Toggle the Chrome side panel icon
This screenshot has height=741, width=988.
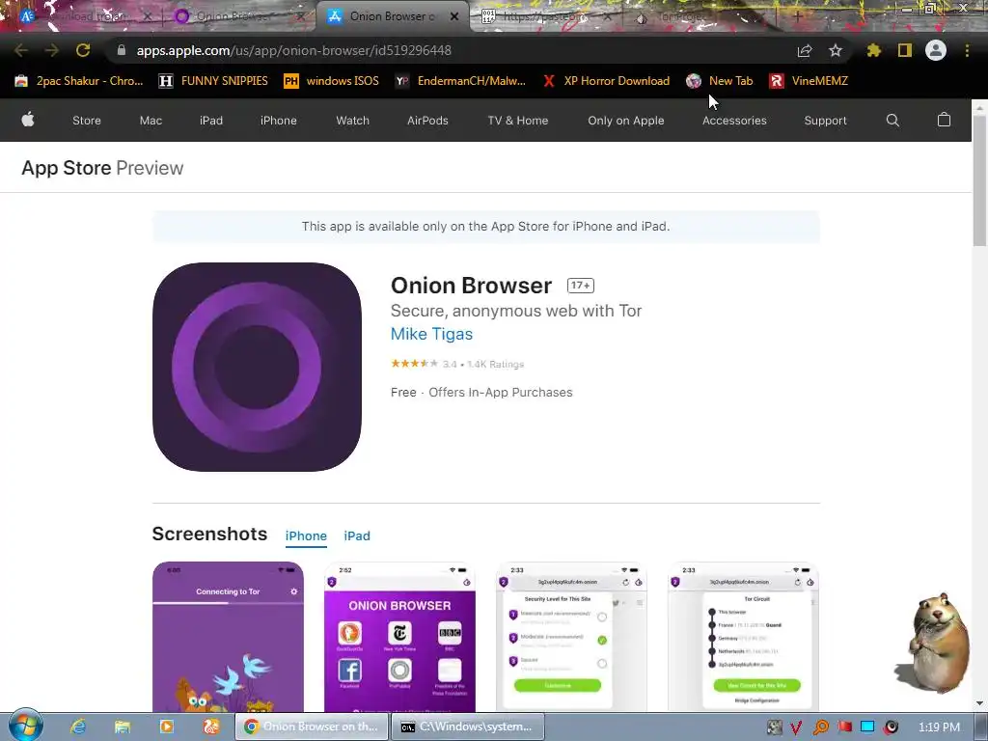coord(905,50)
